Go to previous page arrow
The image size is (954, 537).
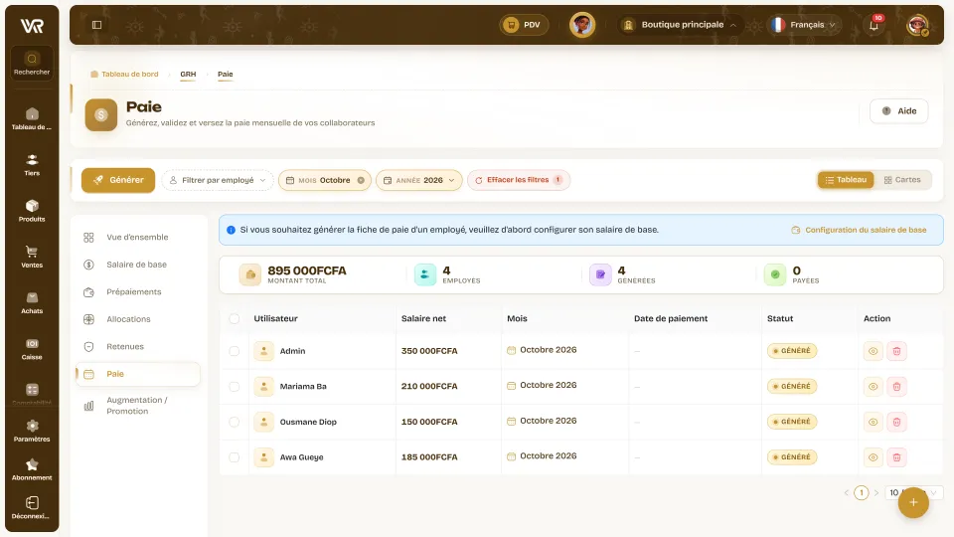(847, 492)
